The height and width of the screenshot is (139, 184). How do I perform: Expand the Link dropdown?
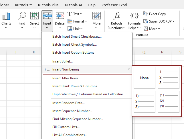pyautogui.click(x=75, y=29)
